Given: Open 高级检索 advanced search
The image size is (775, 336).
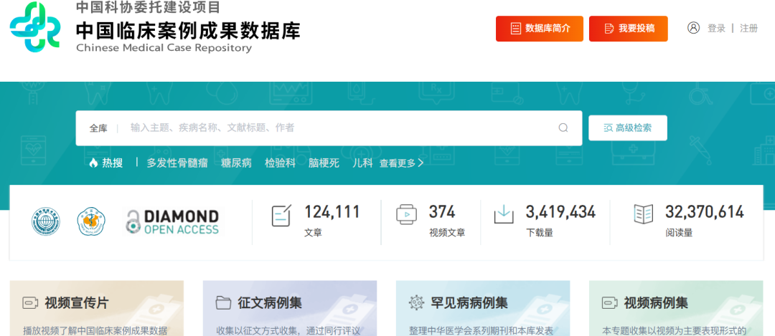Looking at the screenshot, I should (x=628, y=128).
